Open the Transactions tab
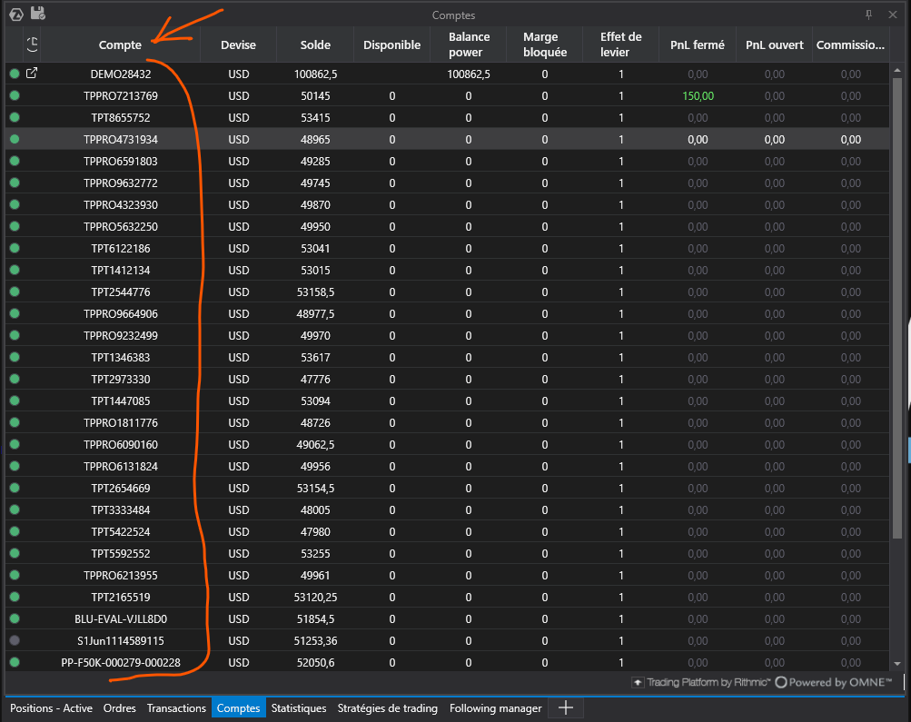911x722 pixels. pos(176,708)
